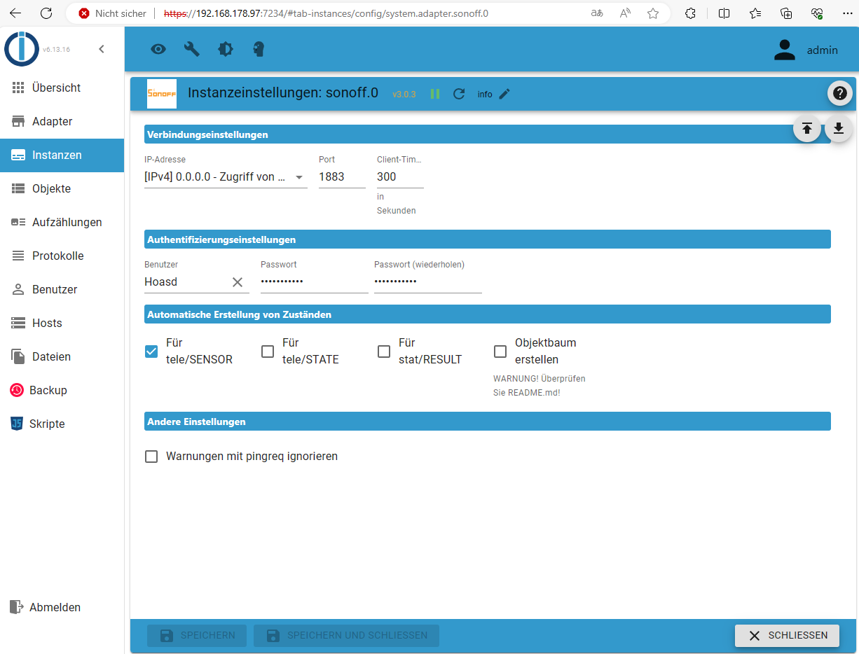Image resolution: width=859 pixels, height=654 pixels.
Task: Click the download configuration icon
Action: point(839,128)
